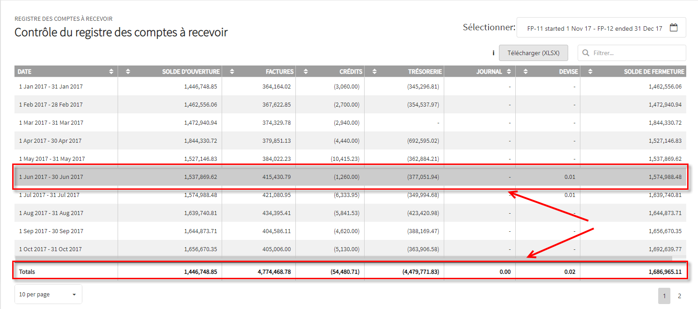Click the magnifier icon in filter box
The height and width of the screenshot is (309, 698).
[x=586, y=53]
